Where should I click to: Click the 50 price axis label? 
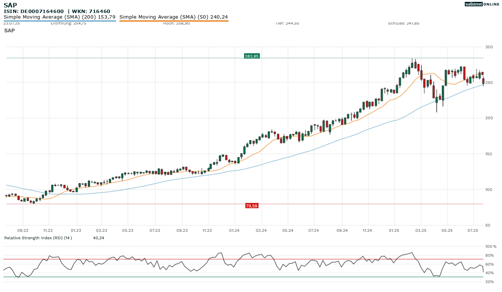(488, 226)
